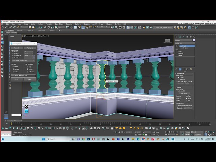This screenshot has width=216, height=162.
Task: Open the Rendering menu
Action: pos(69,24)
